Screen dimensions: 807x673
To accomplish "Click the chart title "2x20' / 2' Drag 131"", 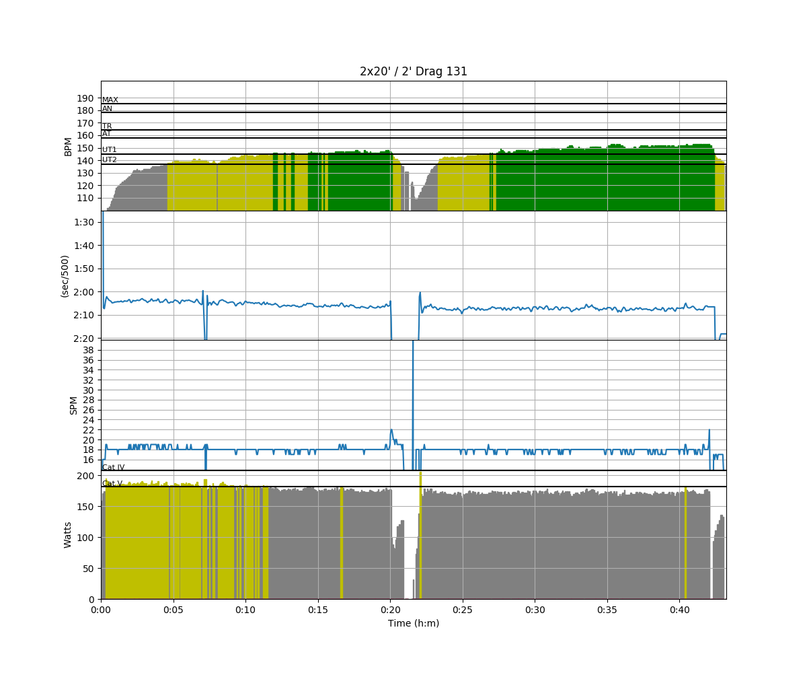I will tap(414, 71).
